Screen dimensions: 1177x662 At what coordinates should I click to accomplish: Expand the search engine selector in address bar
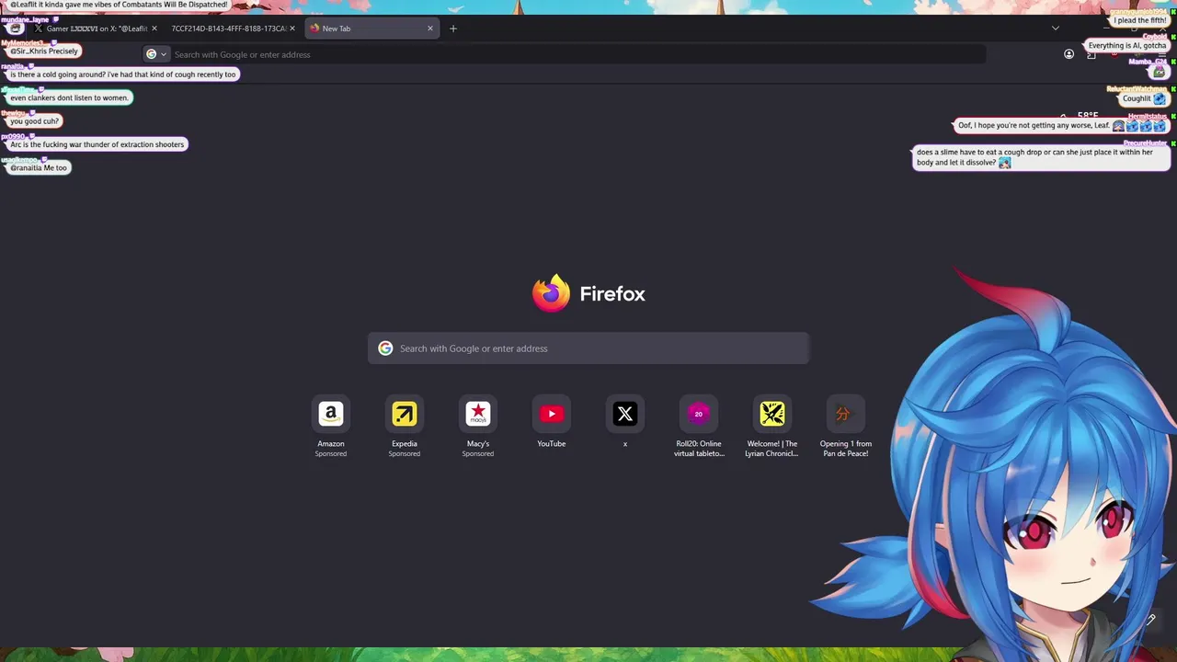point(156,54)
